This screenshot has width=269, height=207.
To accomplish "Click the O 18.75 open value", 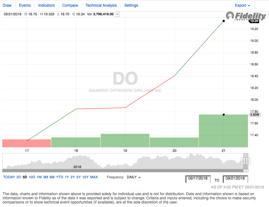I will (x=31, y=14).
